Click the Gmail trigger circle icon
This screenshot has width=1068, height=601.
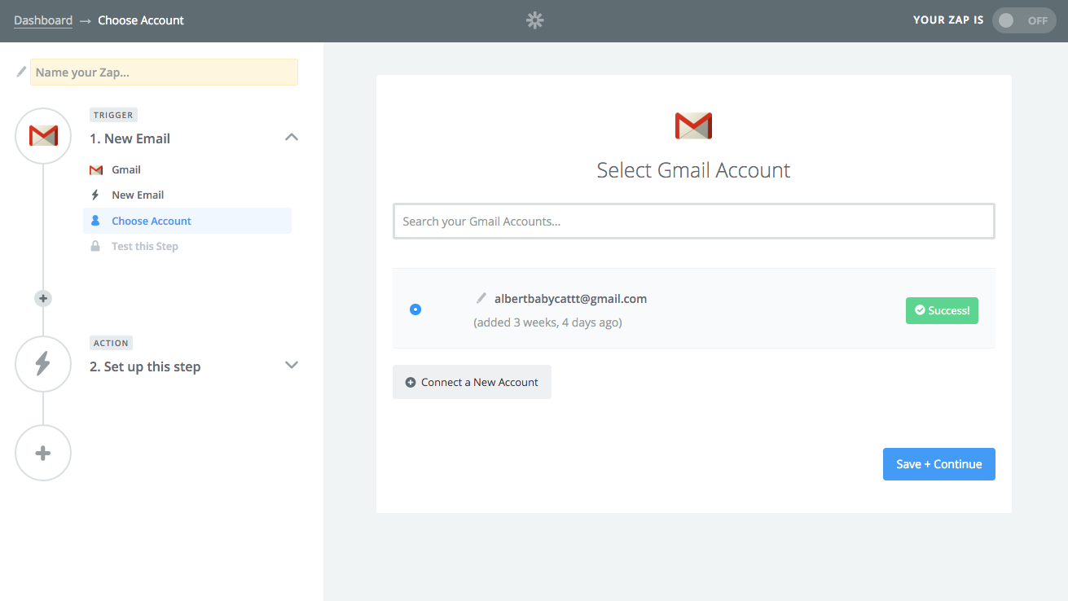[x=43, y=136]
